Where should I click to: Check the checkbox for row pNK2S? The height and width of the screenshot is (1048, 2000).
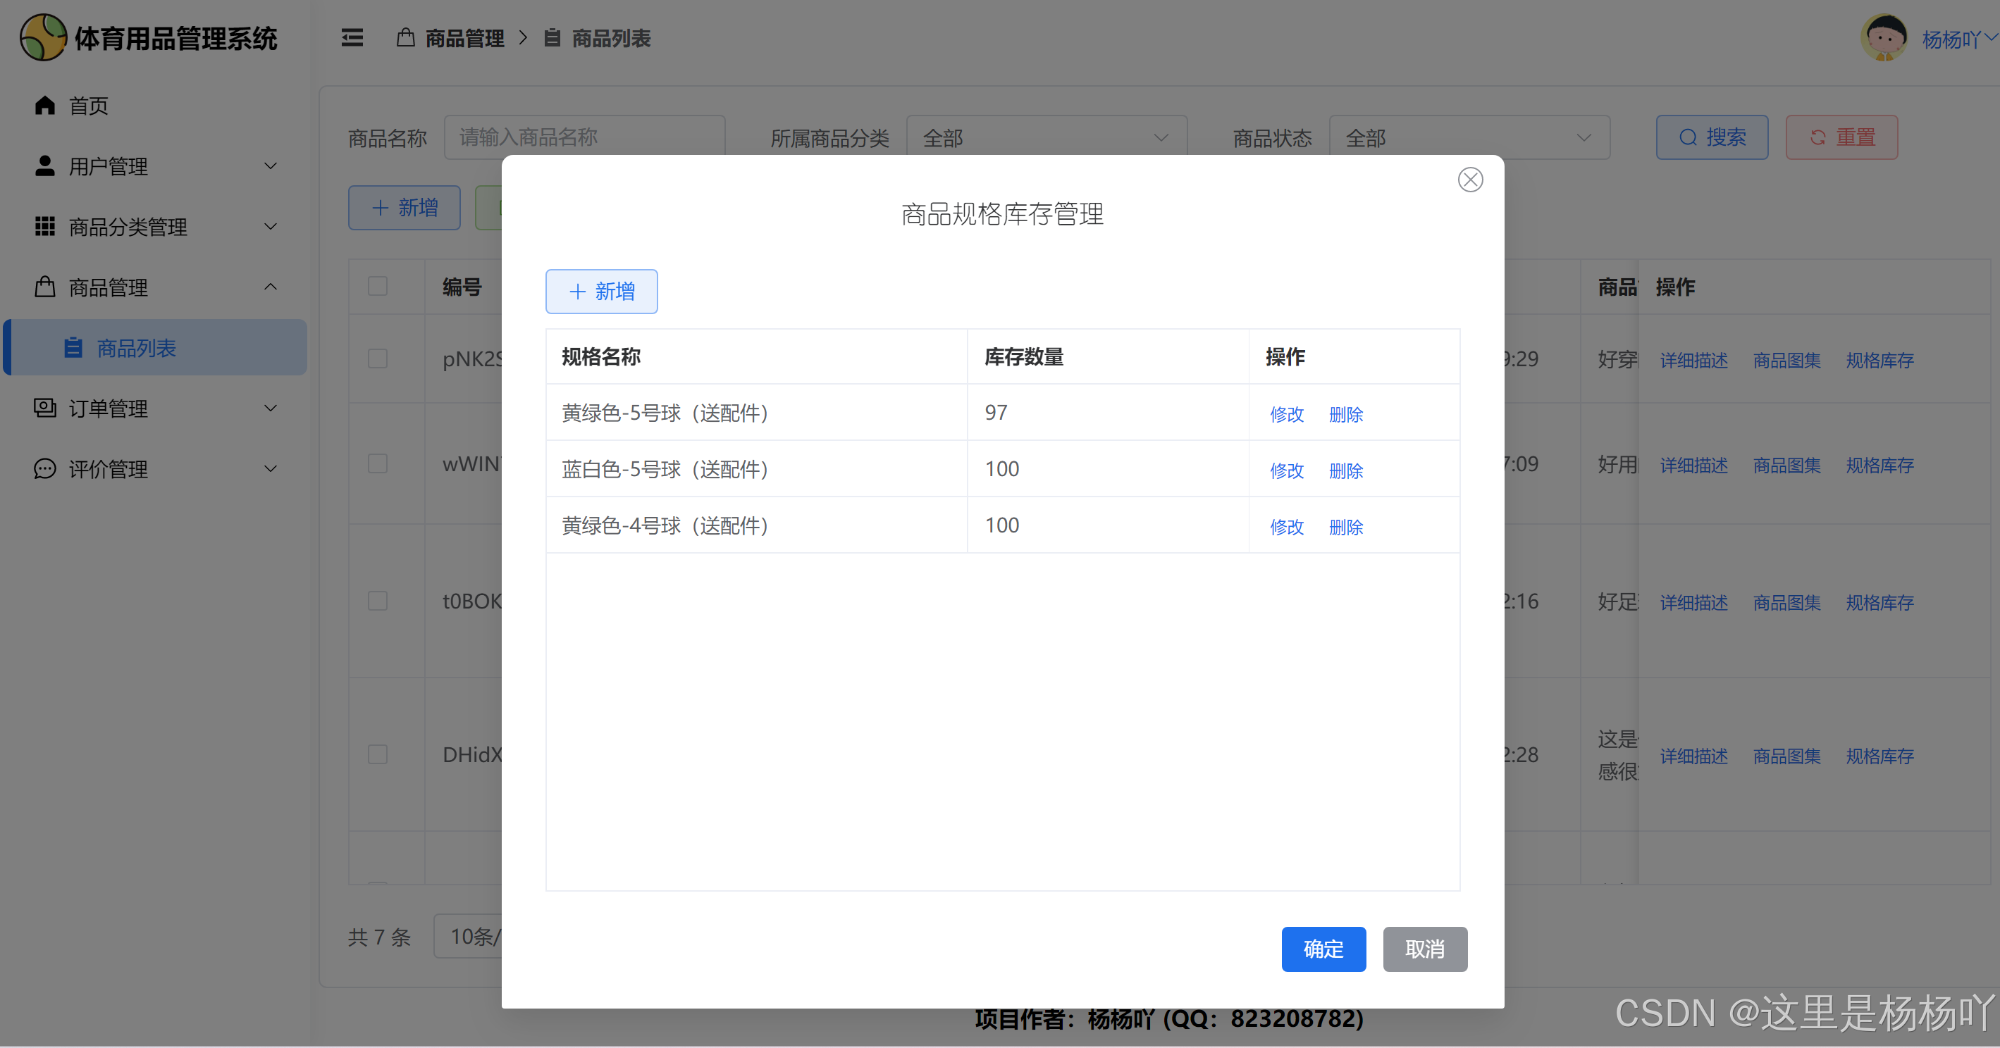coord(377,358)
